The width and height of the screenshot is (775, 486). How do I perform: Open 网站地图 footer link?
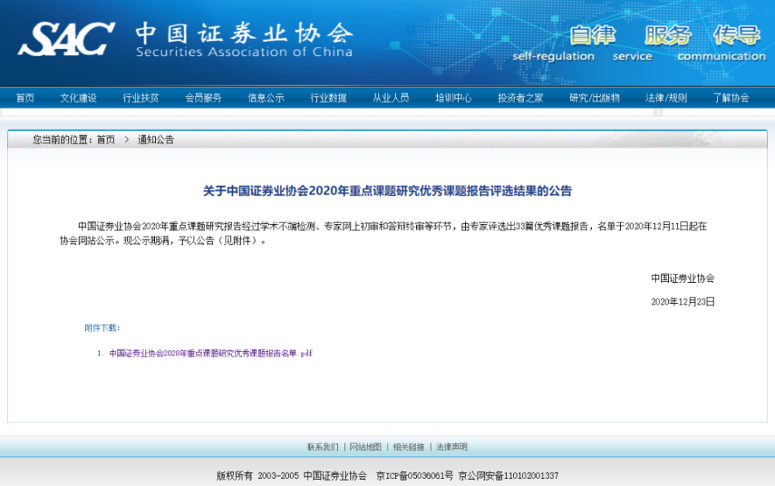click(366, 447)
